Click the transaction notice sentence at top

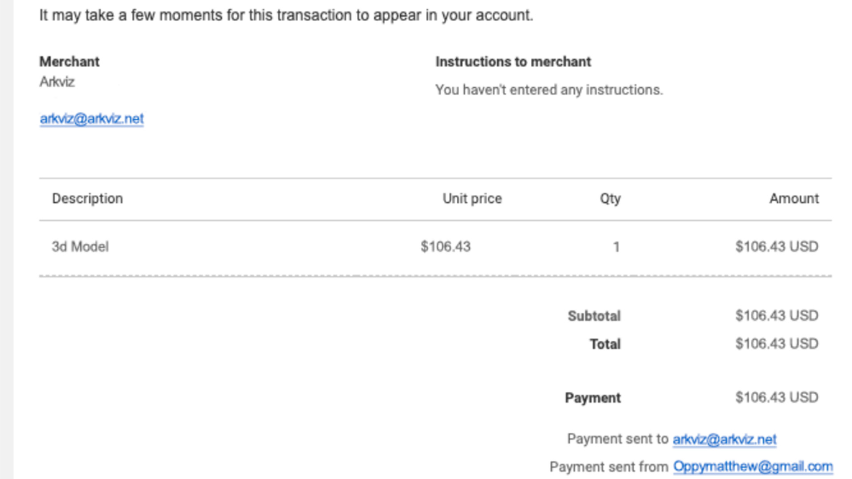click(x=286, y=16)
